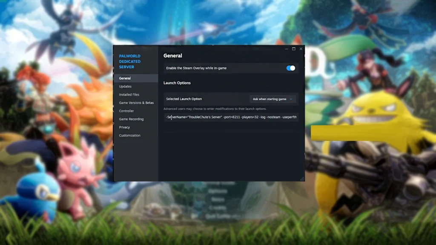Open the Selected Launch Option dropdown
This screenshot has height=245, width=436.
[x=272, y=99]
